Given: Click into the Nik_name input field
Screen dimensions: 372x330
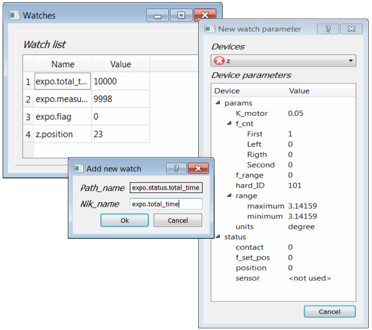Looking at the screenshot, I should (x=166, y=204).
